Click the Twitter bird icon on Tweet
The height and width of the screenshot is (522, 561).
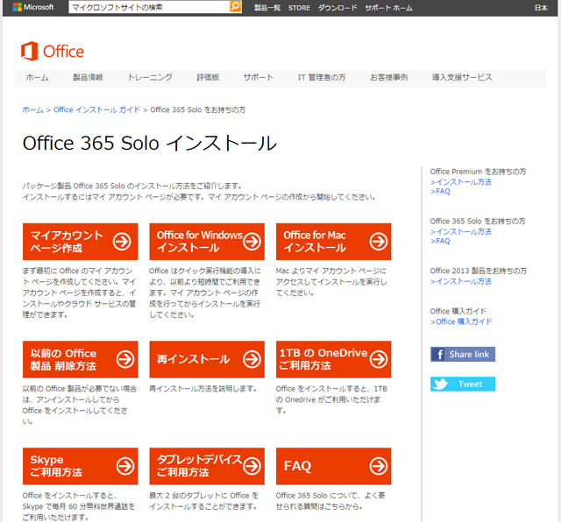tap(440, 384)
